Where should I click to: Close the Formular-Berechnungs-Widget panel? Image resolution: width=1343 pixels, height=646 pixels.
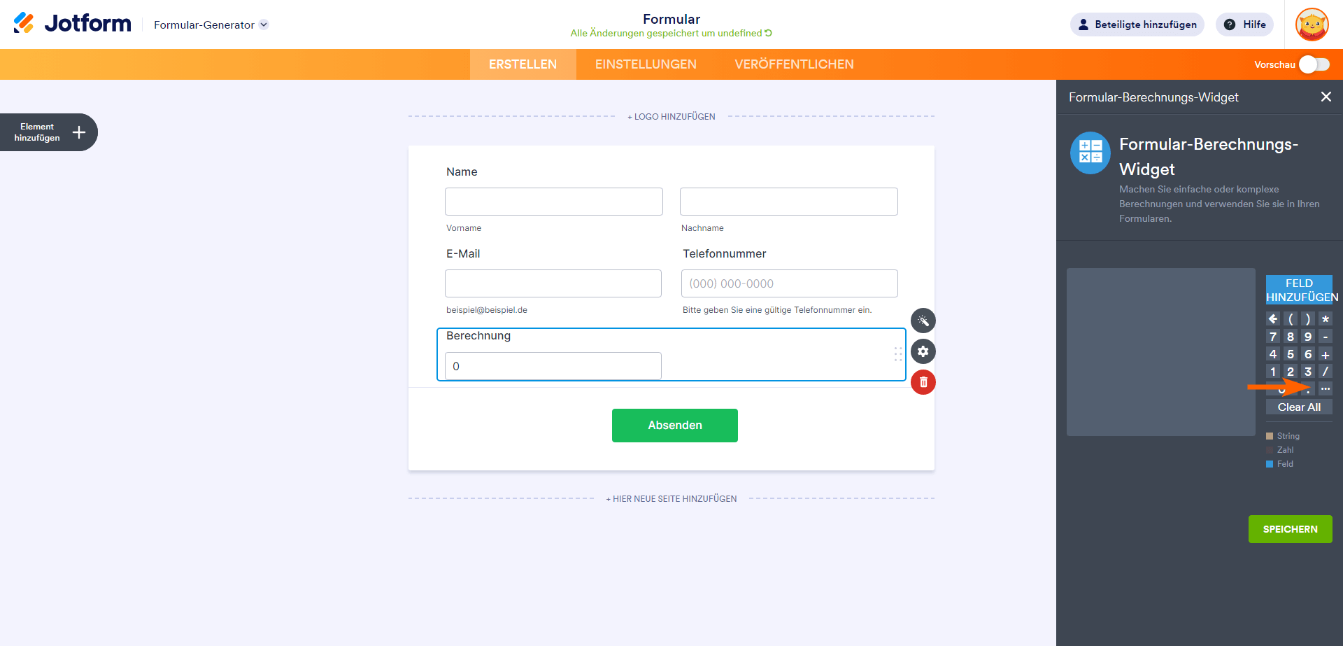(1326, 97)
